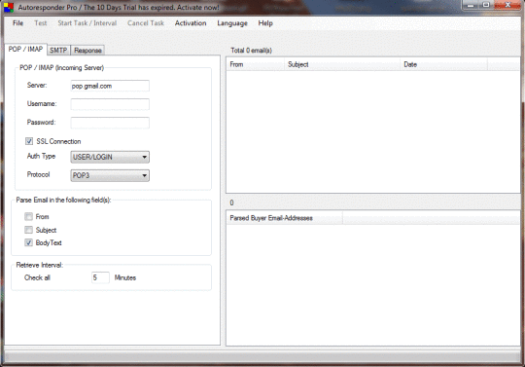Screen dimensions: 525x367
Task: Open the Activation menu
Action: (x=191, y=23)
